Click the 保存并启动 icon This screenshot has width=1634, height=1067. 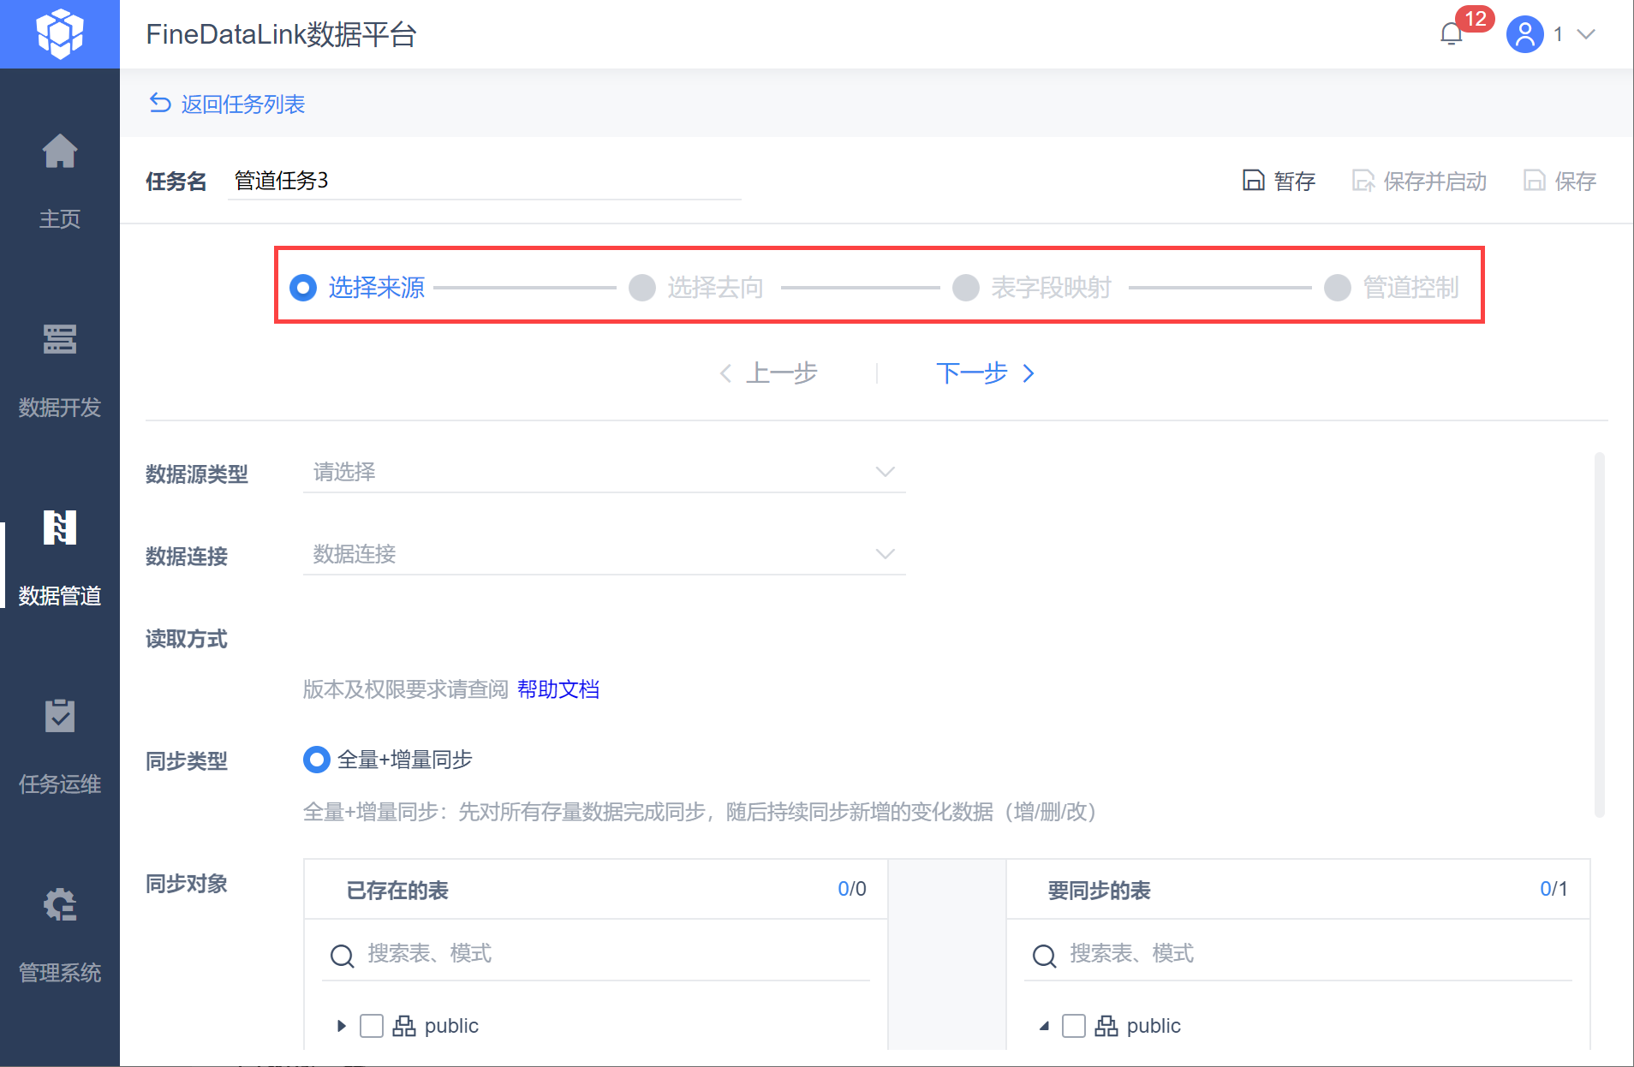click(x=1363, y=181)
